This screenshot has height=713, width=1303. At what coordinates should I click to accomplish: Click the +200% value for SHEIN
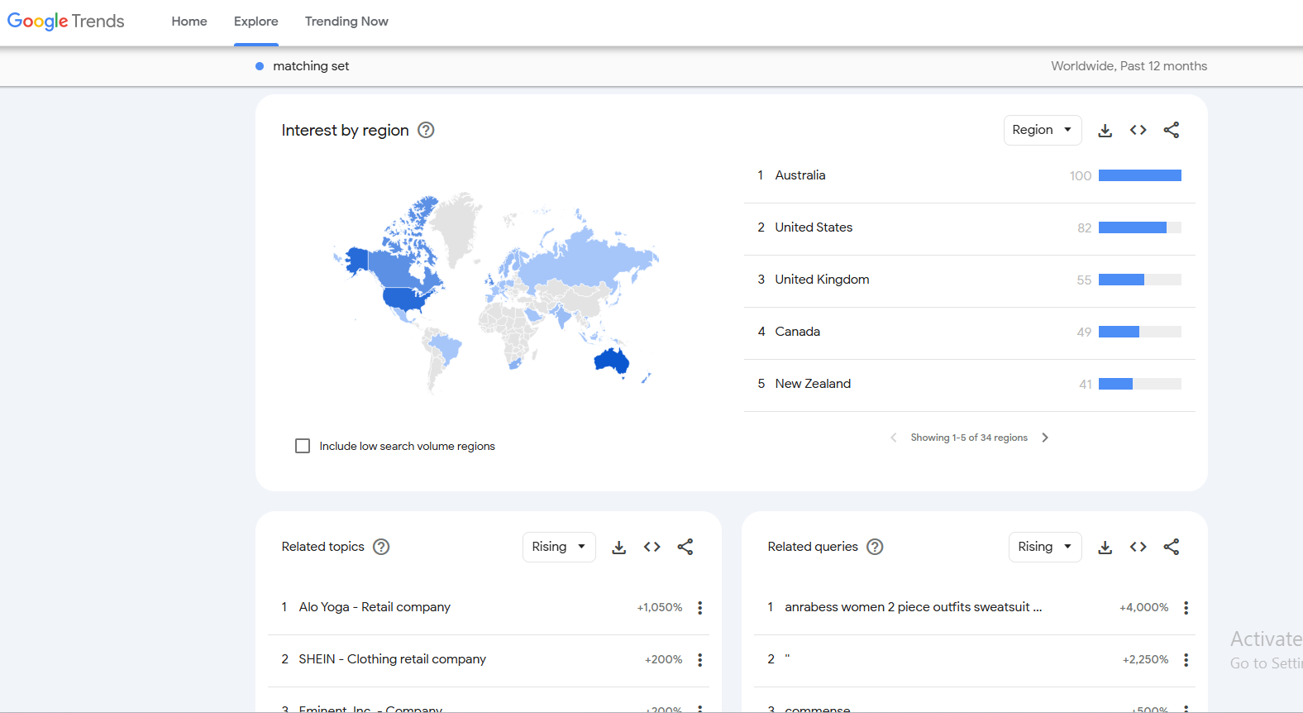(664, 659)
